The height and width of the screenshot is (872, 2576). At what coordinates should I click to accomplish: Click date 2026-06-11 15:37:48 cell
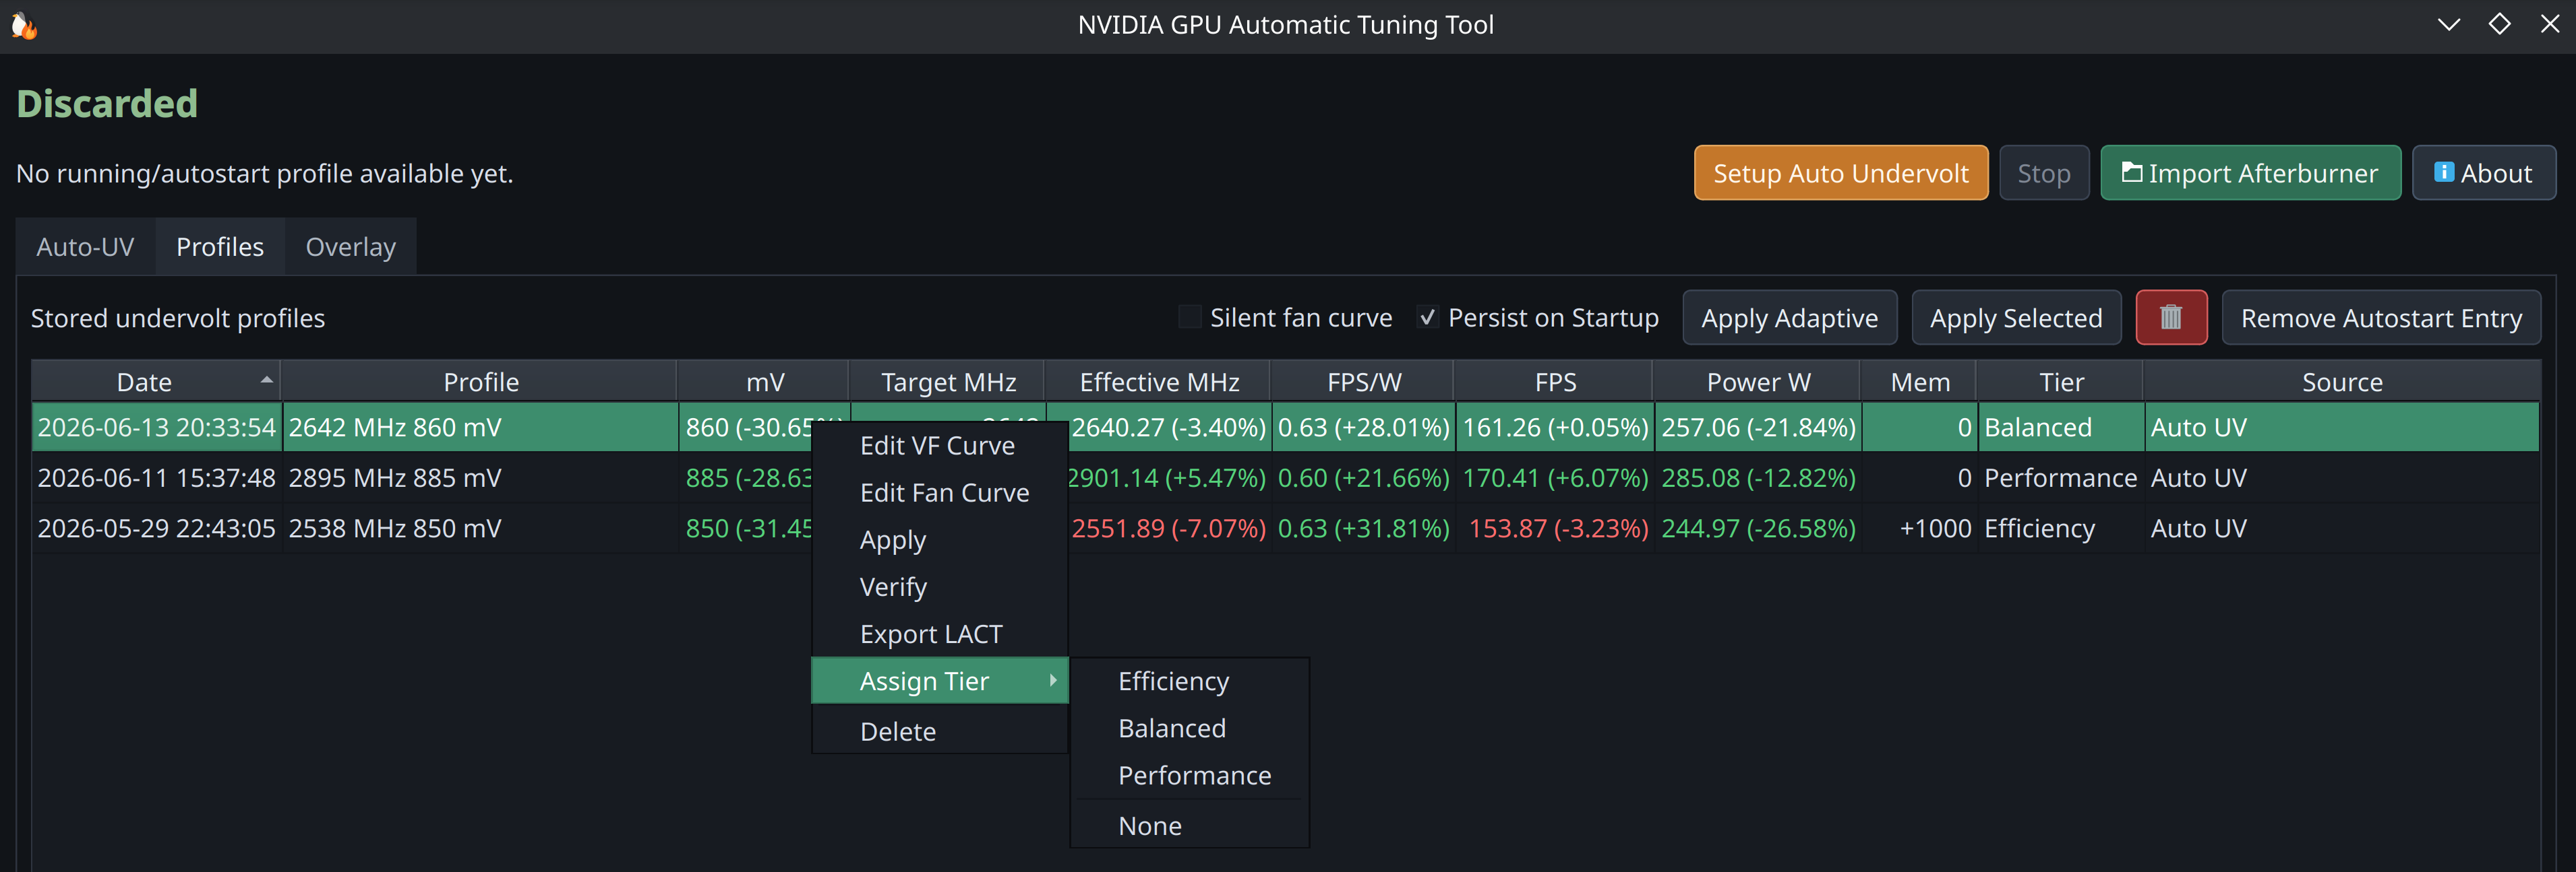coord(156,477)
